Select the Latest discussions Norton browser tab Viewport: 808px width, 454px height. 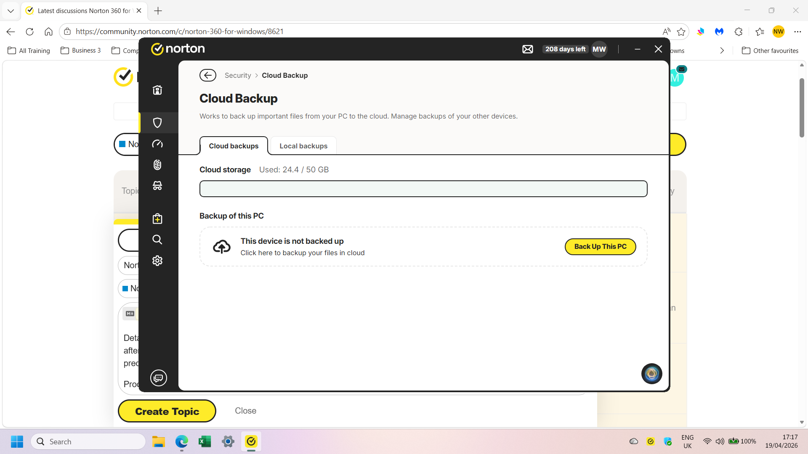[x=84, y=11]
